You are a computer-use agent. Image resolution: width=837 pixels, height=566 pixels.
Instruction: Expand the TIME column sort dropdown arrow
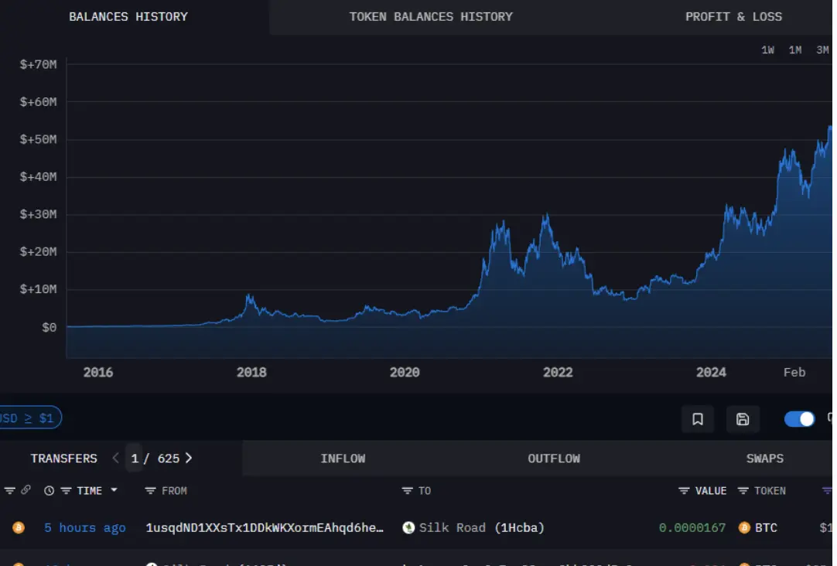[114, 490]
